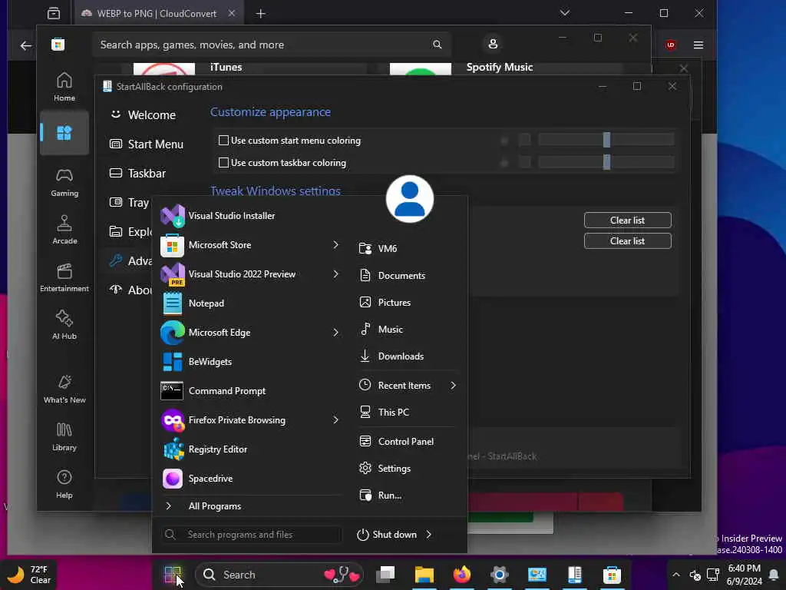Open Settings from start menu
Image resolution: width=786 pixels, height=590 pixels.
pos(408,469)
